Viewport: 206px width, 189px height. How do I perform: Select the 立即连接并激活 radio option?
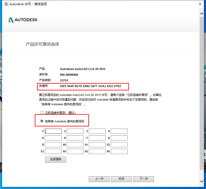point(42,113)
